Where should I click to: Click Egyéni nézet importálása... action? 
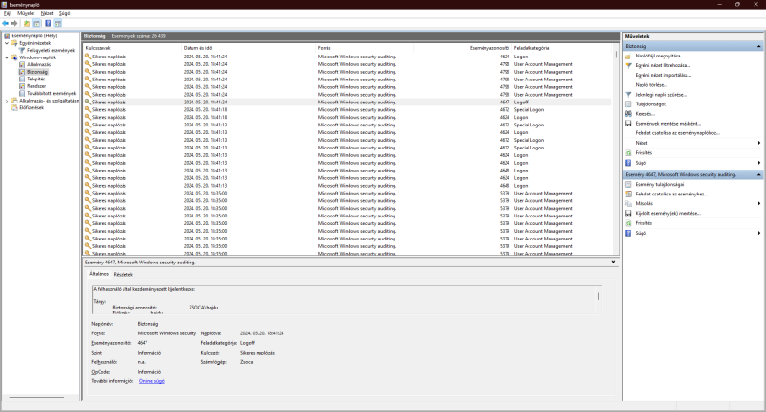(664, 76)
